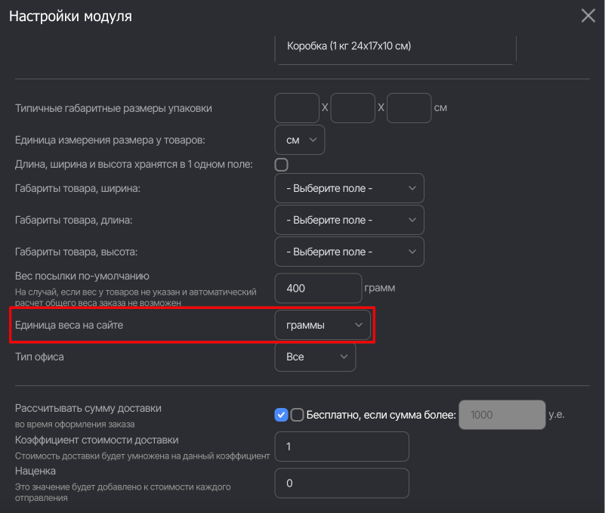
Task: Click the Бесплатно, если сумма более label text
Action: tap(381, 415)
